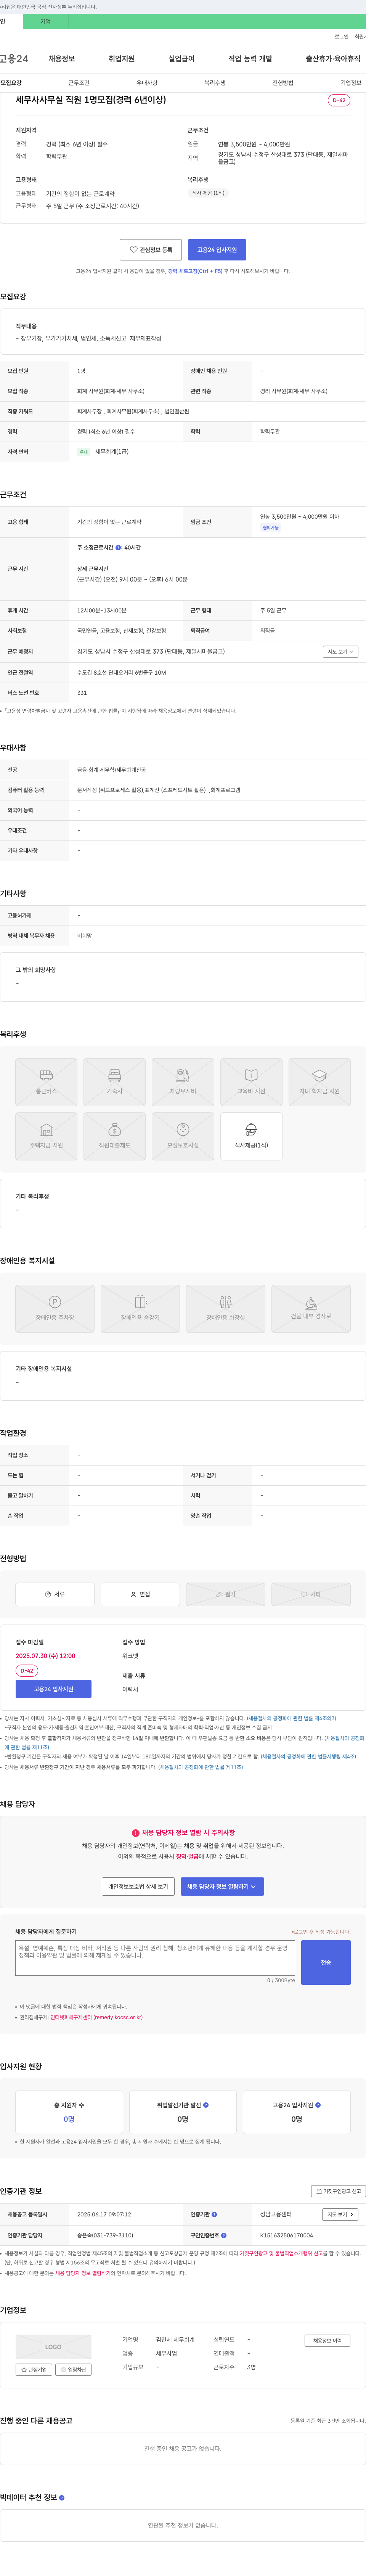Select the 모집요강 section tab
This screenshot has height=2576, width=366.
click(x=11, y=83)
